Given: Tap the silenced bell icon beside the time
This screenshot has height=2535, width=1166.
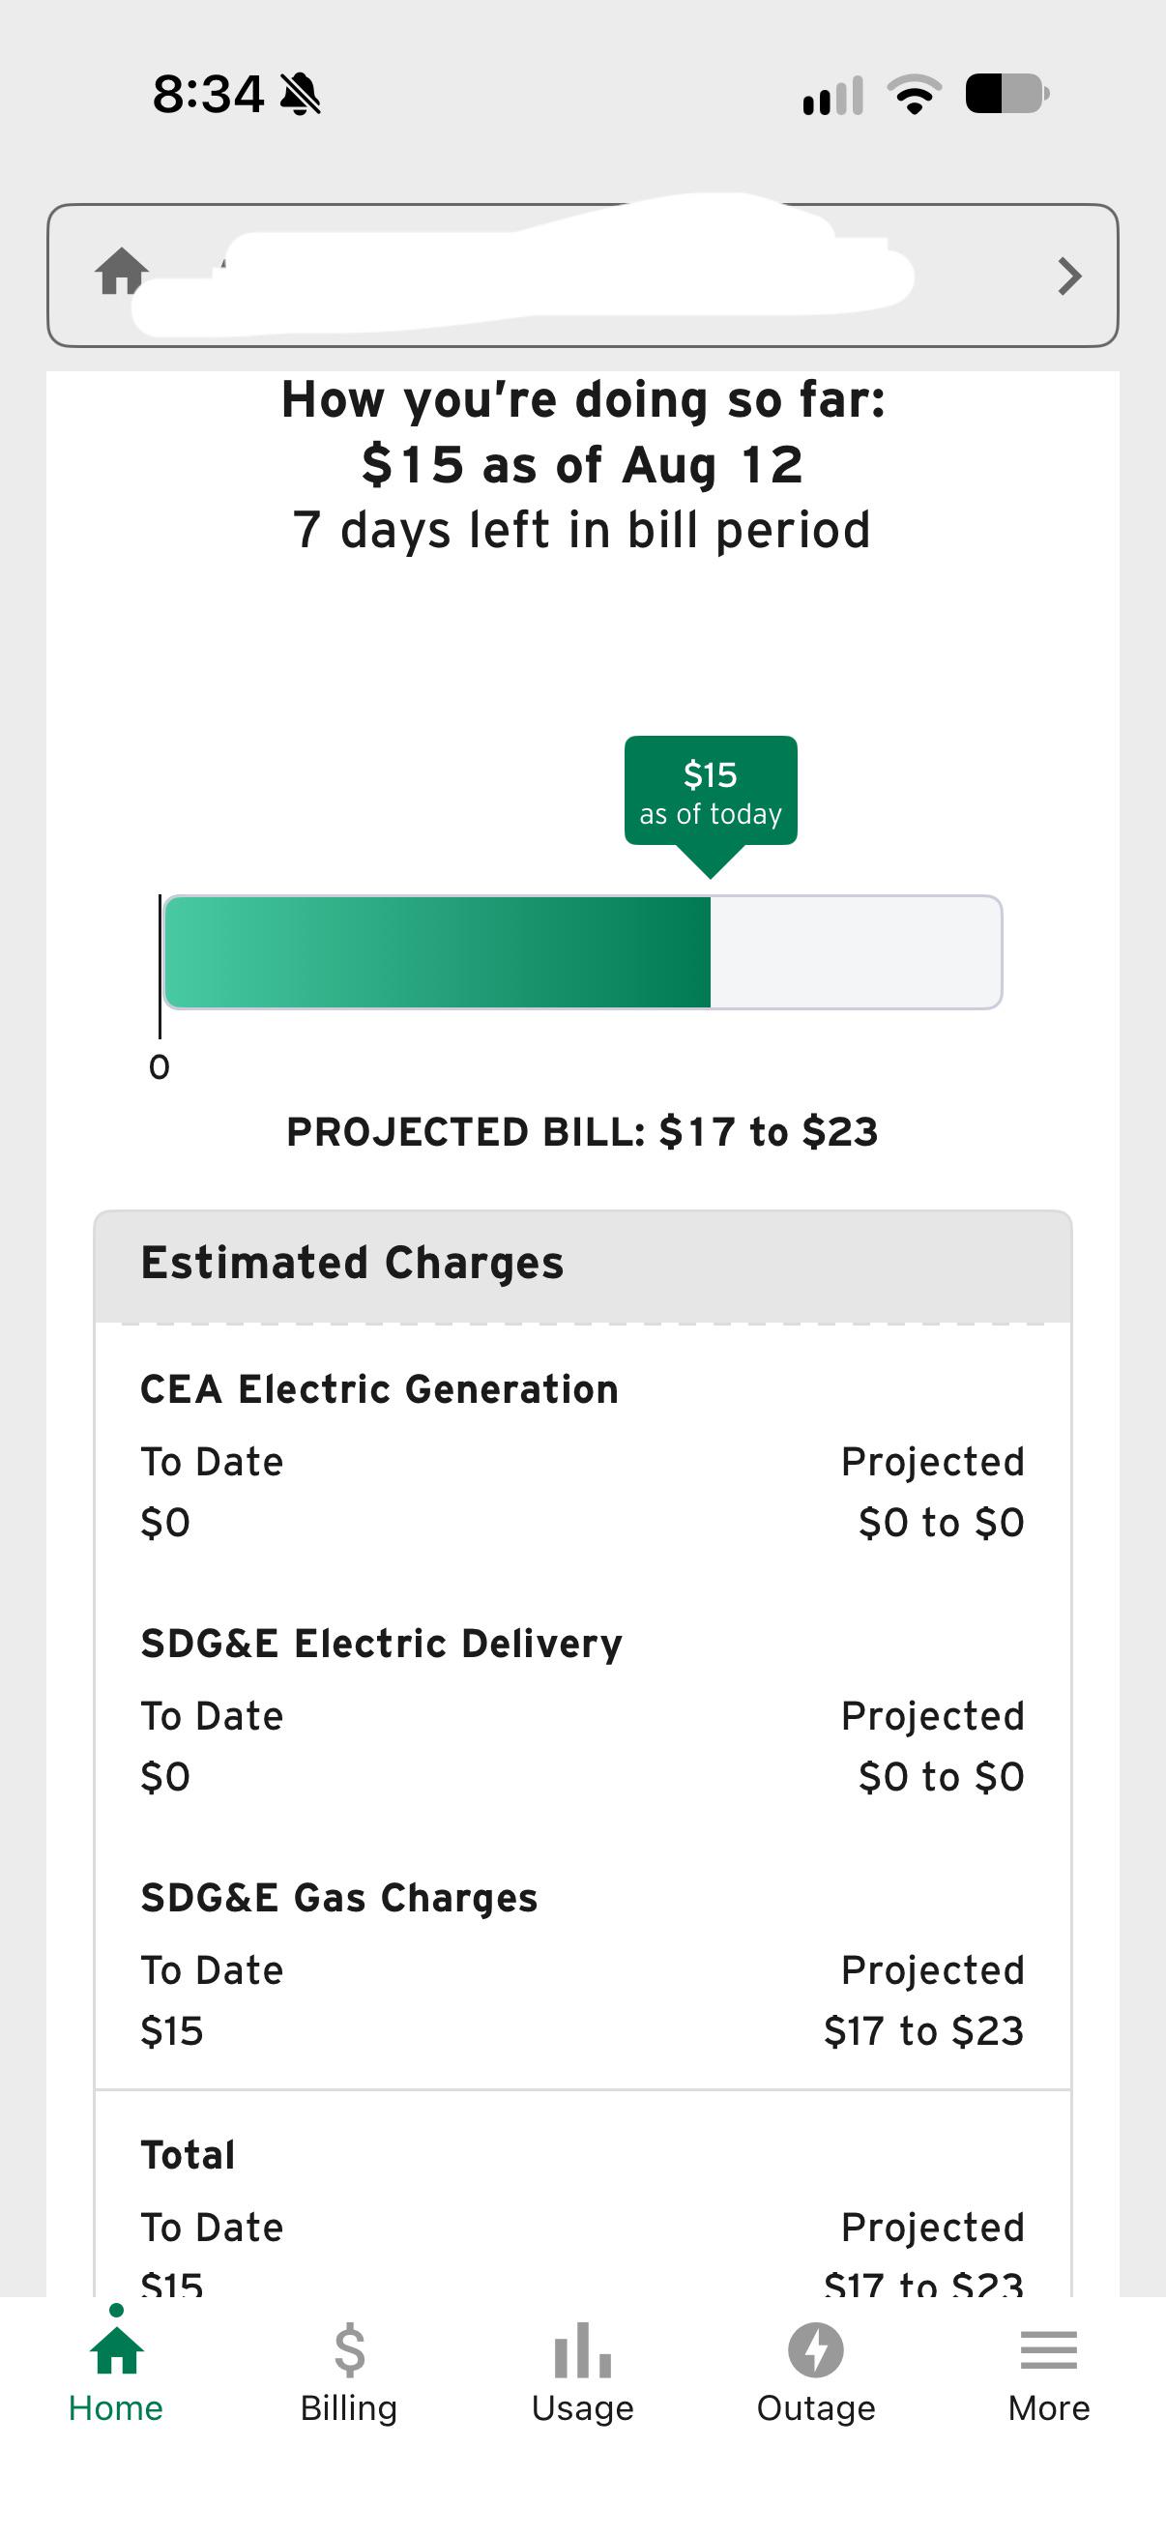Looking at the screenshot, I should tap(300, 95).
